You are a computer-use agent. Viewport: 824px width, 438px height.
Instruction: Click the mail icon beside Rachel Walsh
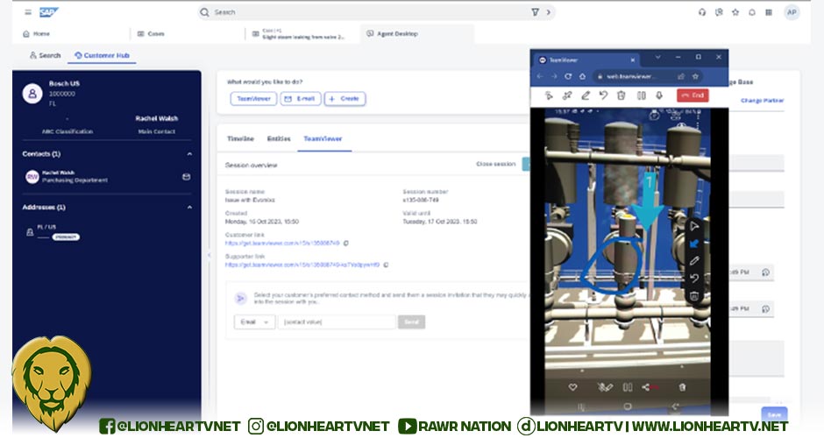tap(186, 177)
